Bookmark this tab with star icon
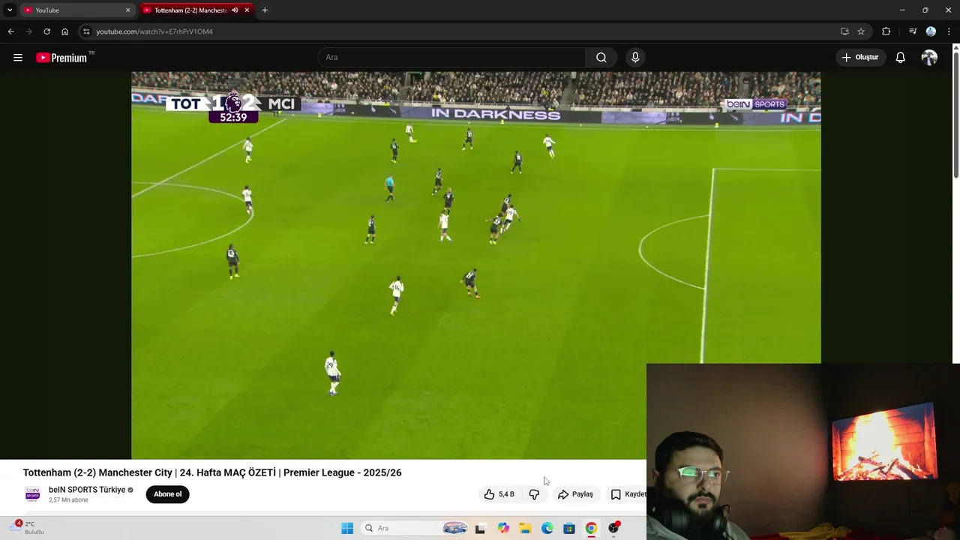 861,31
